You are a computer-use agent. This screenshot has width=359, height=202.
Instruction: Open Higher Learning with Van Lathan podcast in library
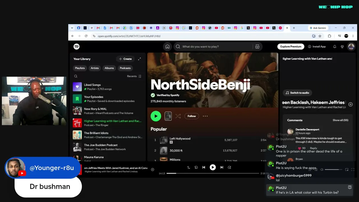point(108,123)
